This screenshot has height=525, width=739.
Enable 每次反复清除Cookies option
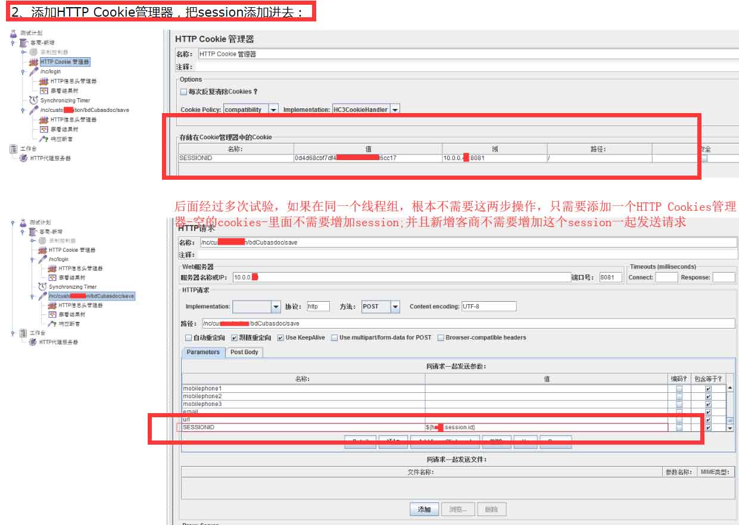click(182, 90)
